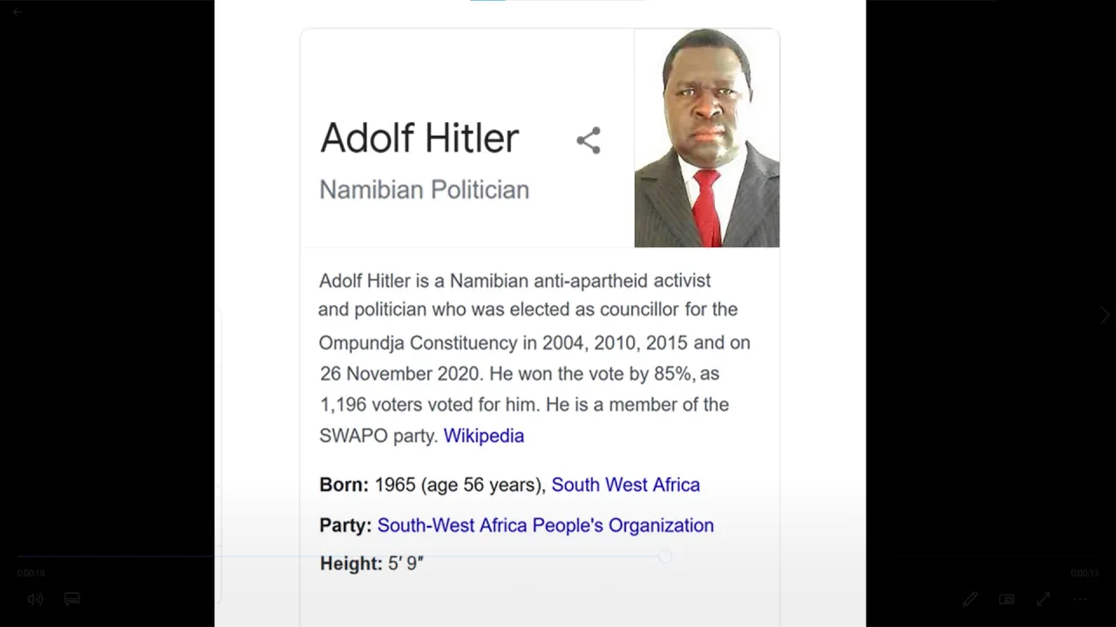This screenshot has width=1116, height=627.
Task: Open the Wikipedia link
Action: click(x=484, y=435)
